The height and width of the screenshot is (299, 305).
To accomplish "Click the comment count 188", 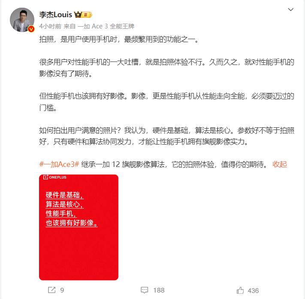I will (159, 290).
